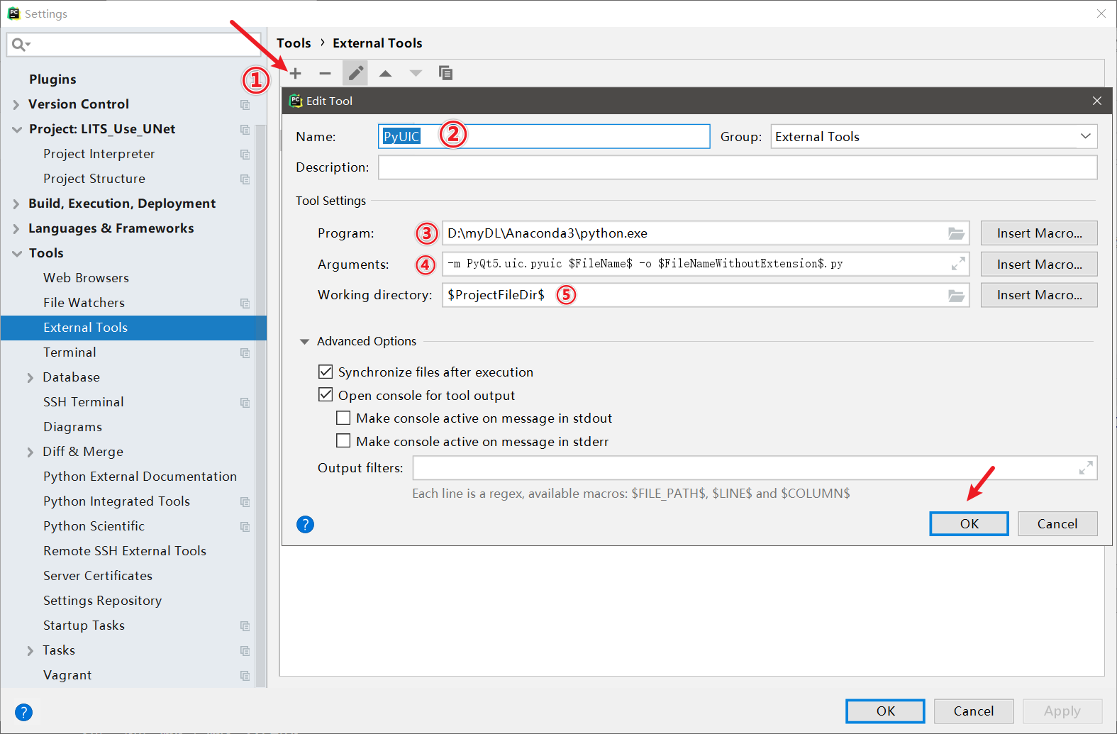Image resolution: width=1117 pixels, height=734 pixels.
Task: Open help in the Settings window
Action: [x=23, y=712]
